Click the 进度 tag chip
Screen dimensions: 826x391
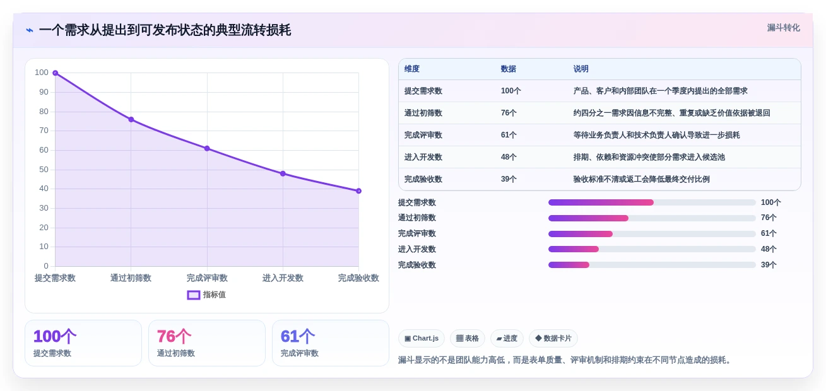click(507, 338)
